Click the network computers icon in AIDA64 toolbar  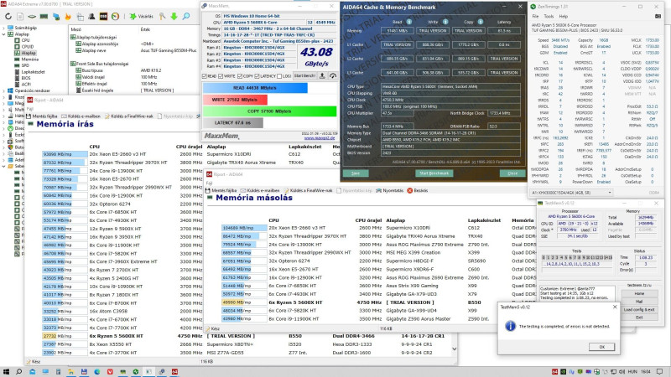pos(56,16)
